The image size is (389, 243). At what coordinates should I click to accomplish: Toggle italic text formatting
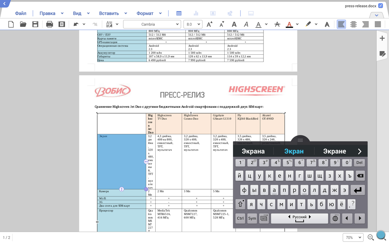pyautogui.click(x=246, y=24)
